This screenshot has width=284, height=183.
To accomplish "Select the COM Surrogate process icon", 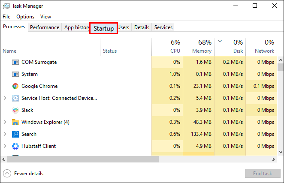I will tap(15, 62).
